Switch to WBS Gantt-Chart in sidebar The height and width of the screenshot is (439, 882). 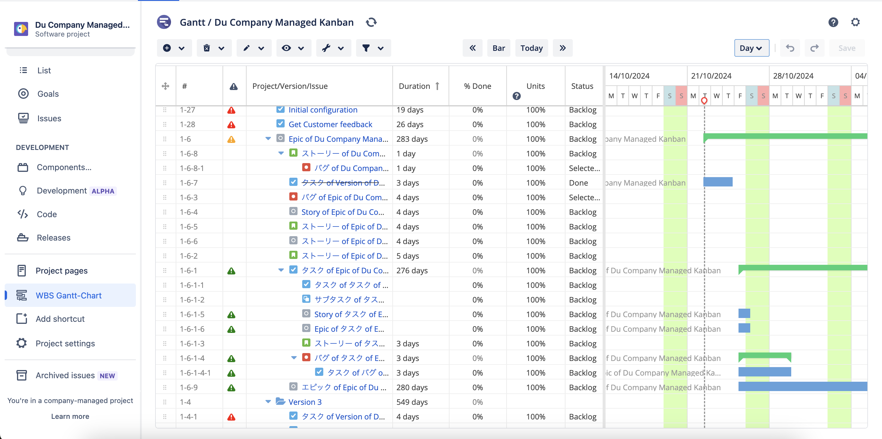tap(69, 295)
